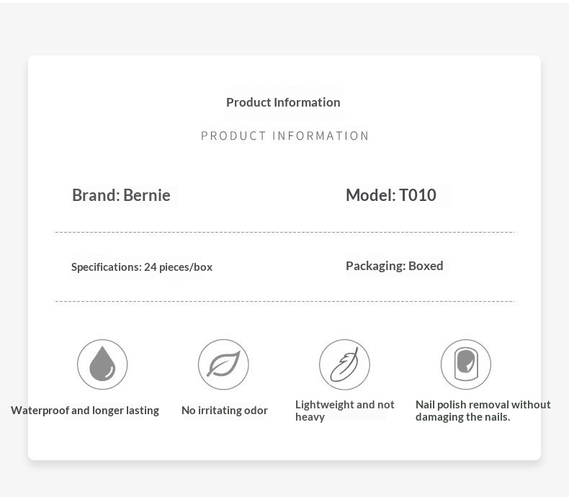Image resolution: width=569 pixels, height=497 pixels.
Task: Click the word Boxed in packaging
Action: pos(426,266)
